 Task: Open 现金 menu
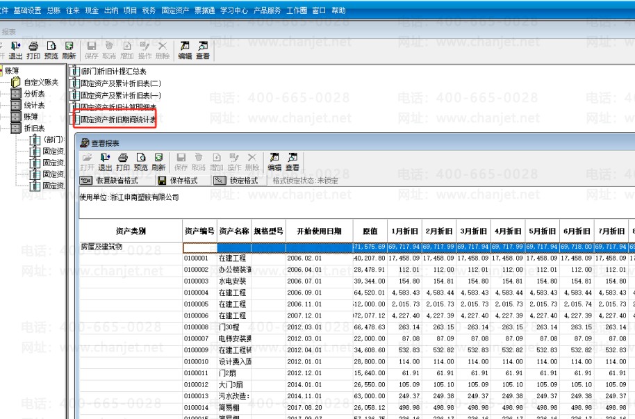(x=92, y=10)
